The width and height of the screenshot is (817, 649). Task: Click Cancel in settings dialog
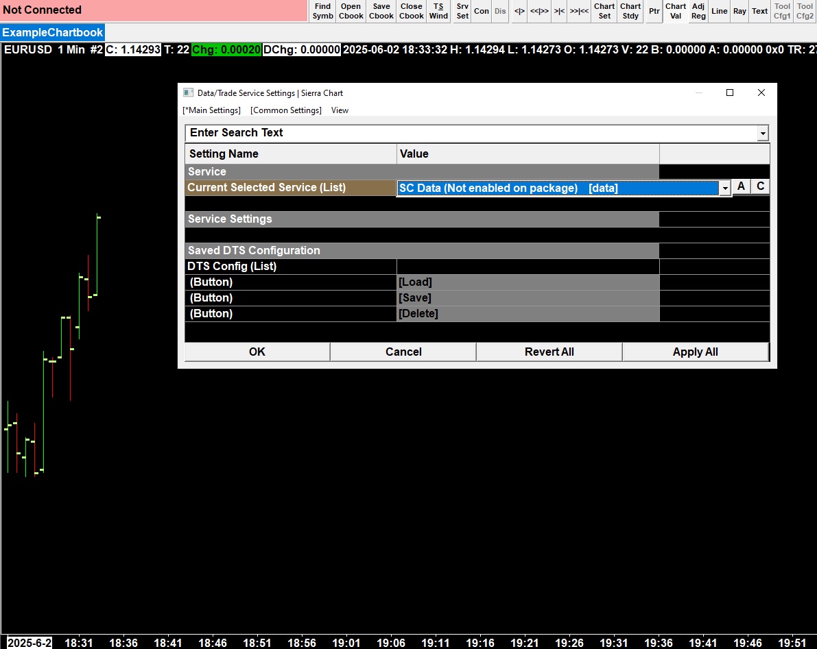coord(403,352)
